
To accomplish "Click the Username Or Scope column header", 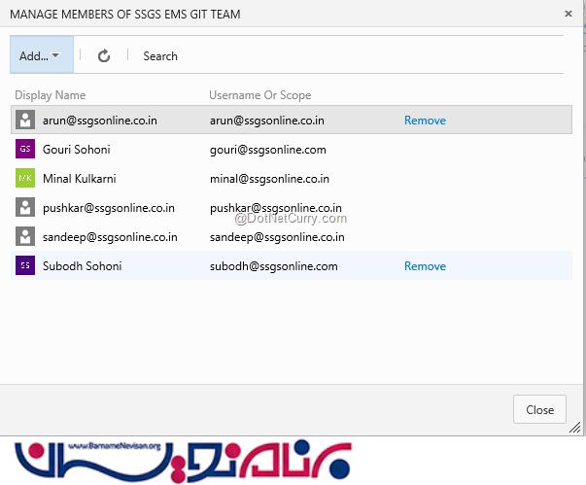I will pos(260,95).
